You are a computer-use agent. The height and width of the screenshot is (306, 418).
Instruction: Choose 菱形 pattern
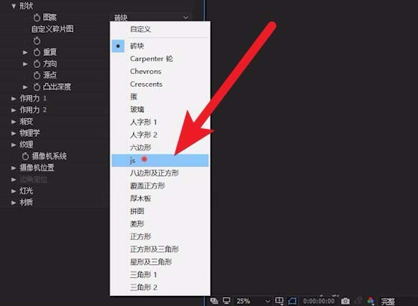click(x=160, y=224)
